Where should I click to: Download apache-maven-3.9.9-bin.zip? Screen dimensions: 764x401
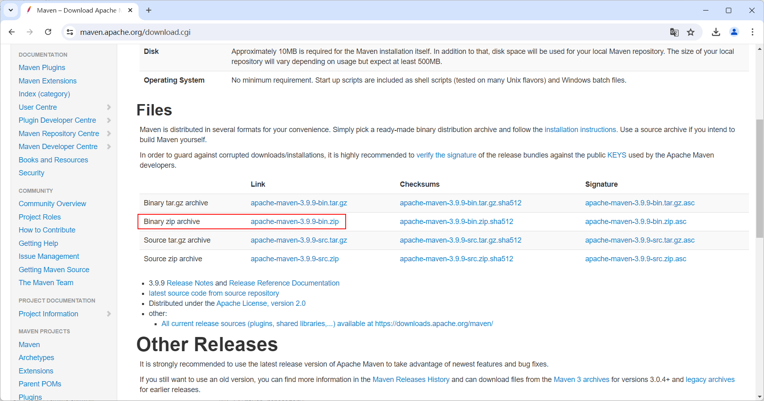pyautogui.click(x=295, y=222)
